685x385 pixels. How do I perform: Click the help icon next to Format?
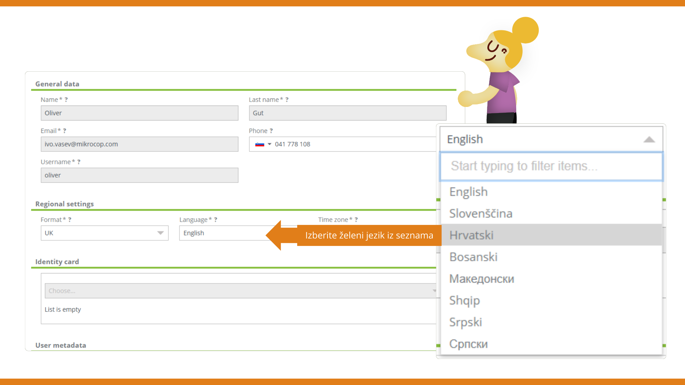click(70, 220)
